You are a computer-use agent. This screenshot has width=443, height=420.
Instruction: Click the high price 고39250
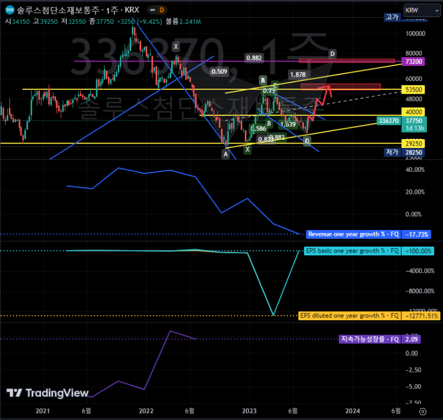coord(45,22)
